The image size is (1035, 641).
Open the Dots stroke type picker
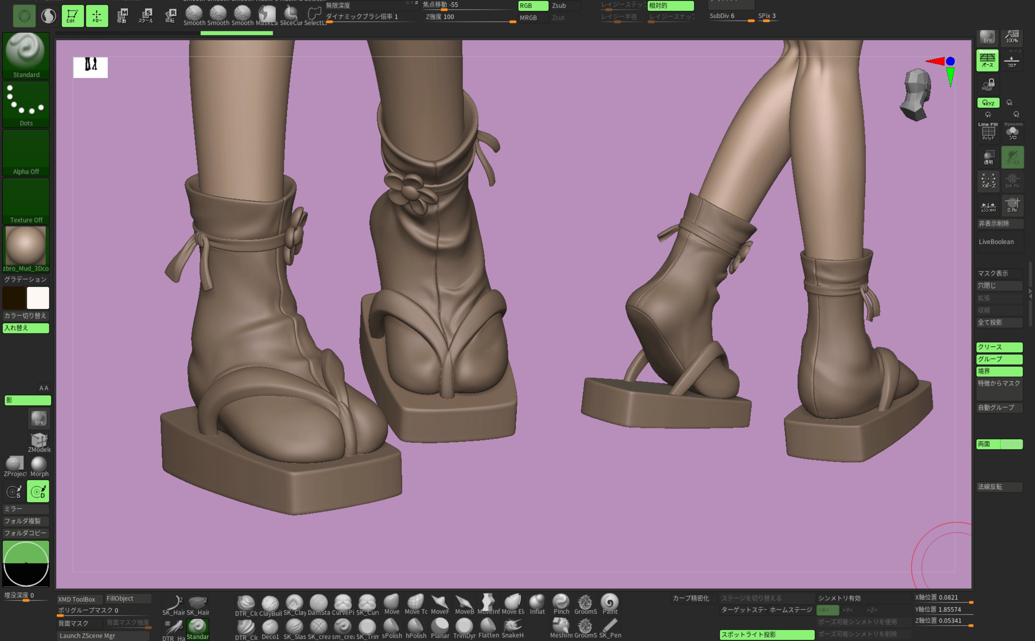tap(26, 104)
